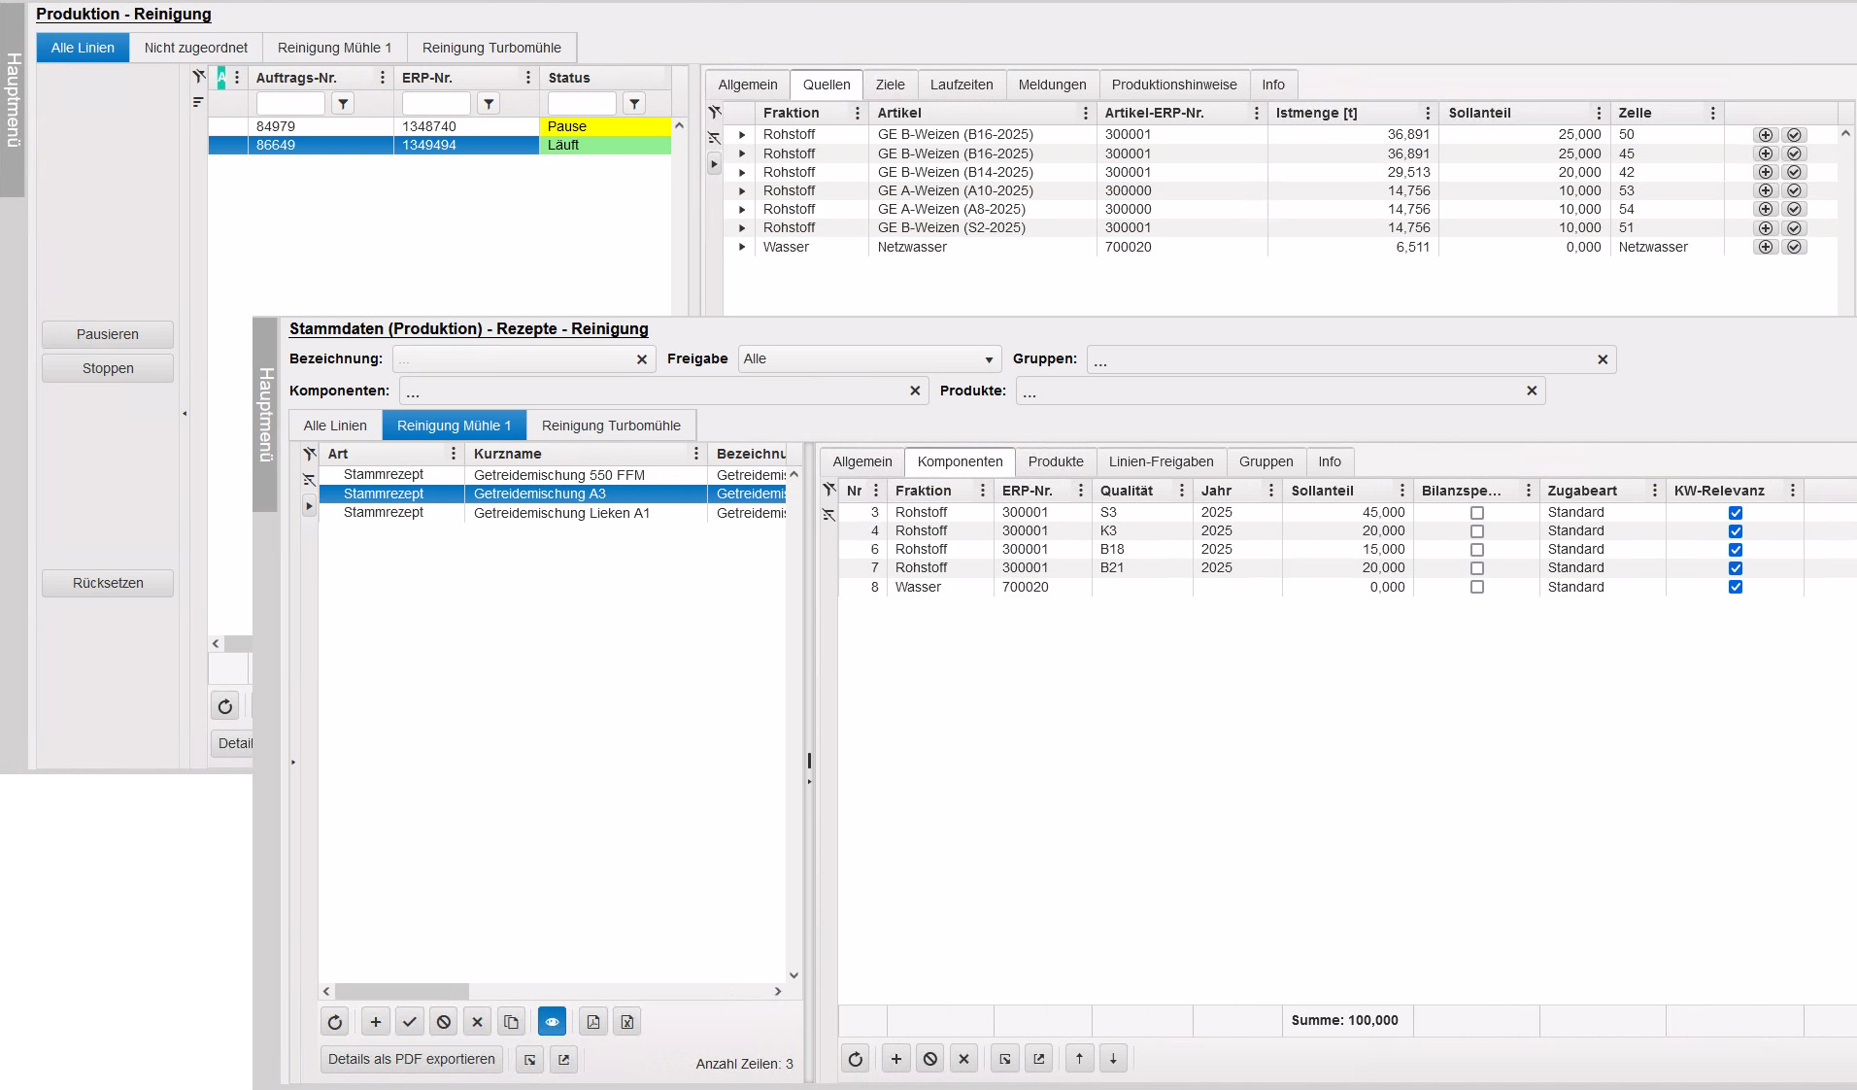Click the export arrow icon in Komponenten toolbar
This screenshot has width=1857, height=1090.
click(1039, 1059)
